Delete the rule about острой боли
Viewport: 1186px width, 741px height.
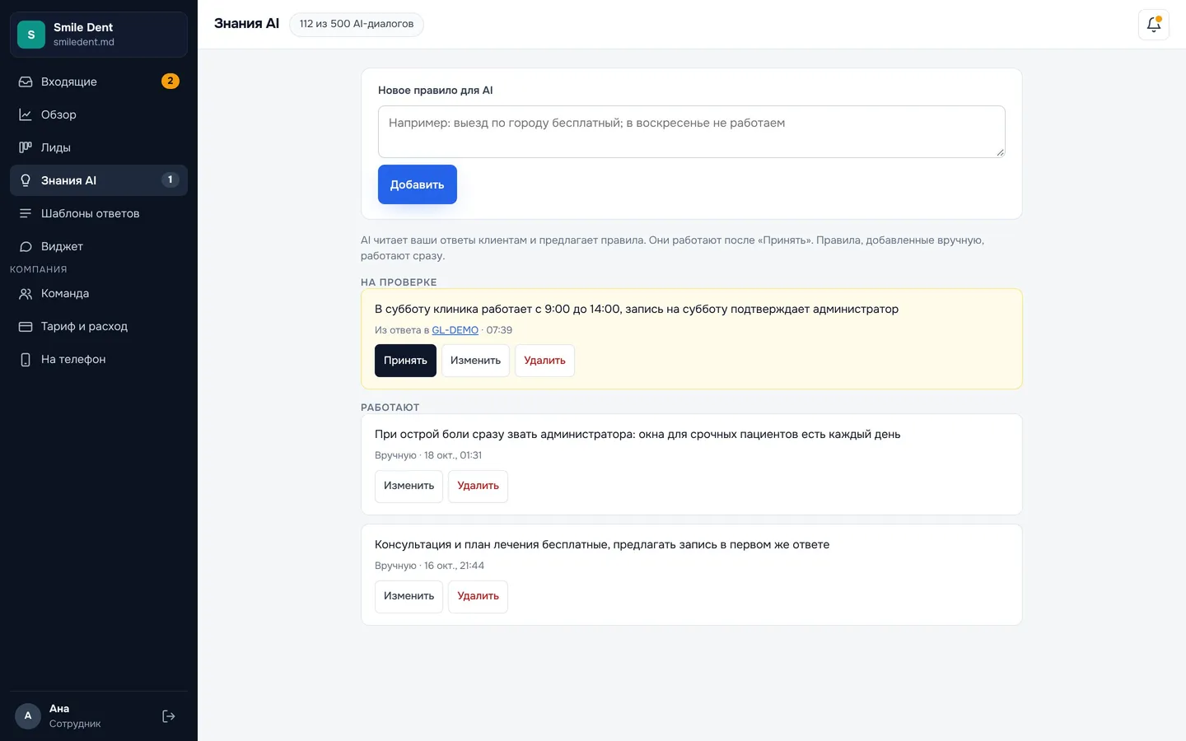478,486
